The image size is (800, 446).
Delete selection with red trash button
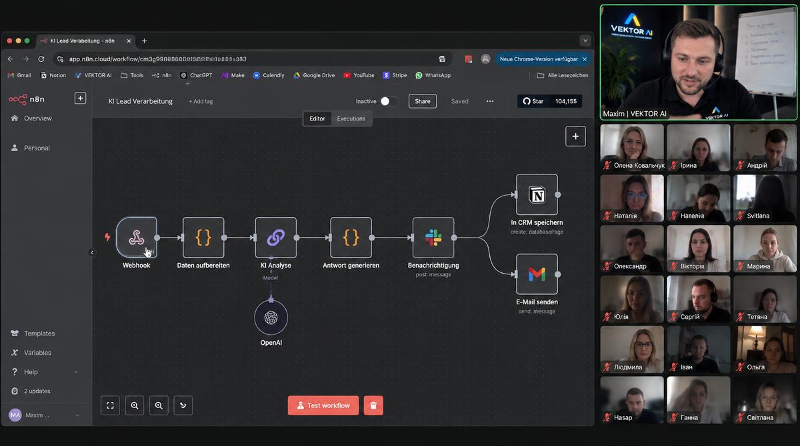coord(373,405)
